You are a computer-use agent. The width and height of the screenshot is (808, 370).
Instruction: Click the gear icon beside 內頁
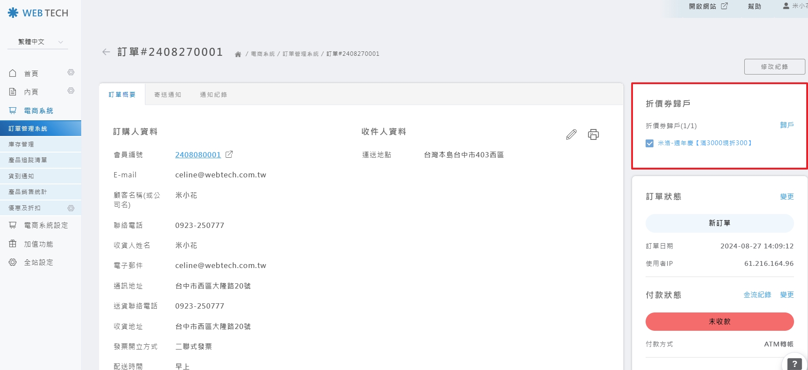[71, 91]
